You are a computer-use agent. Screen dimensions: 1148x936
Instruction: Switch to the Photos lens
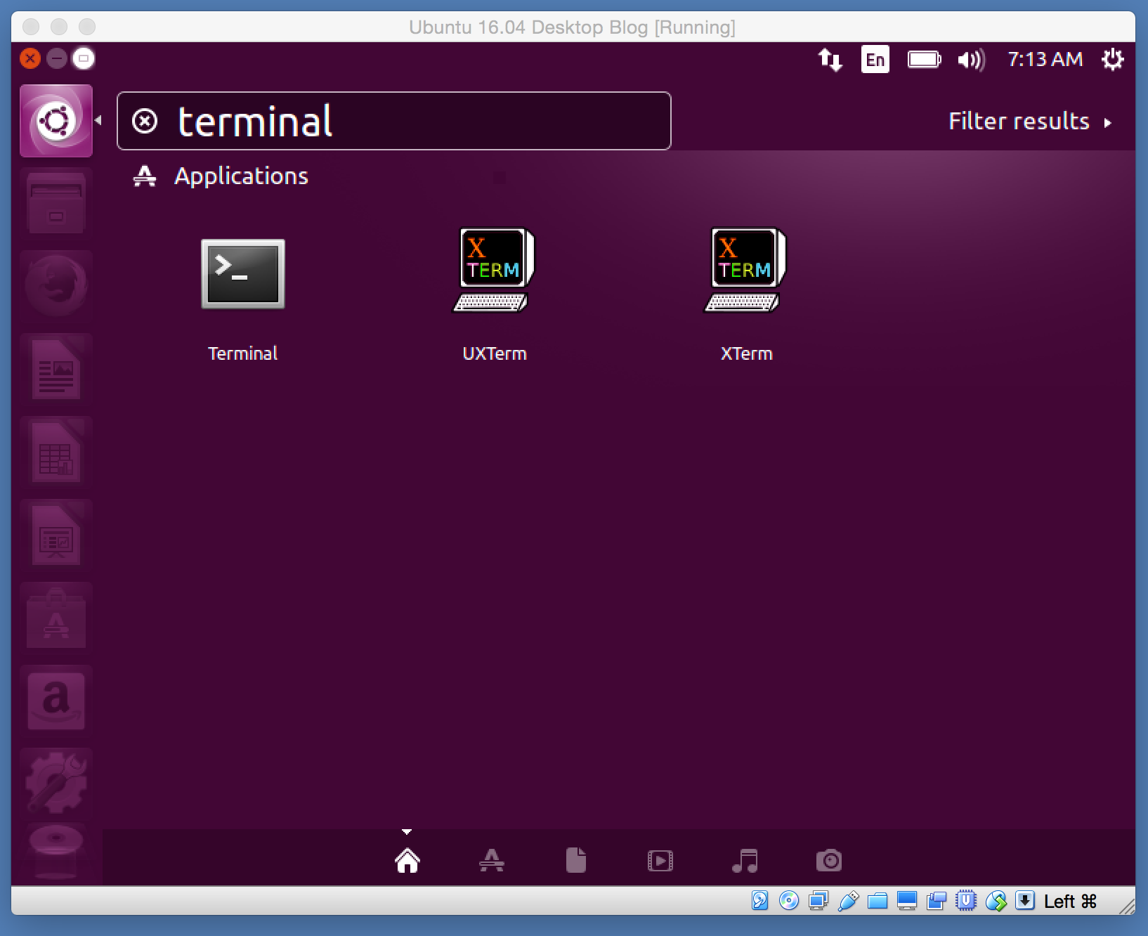click(x=829, y=860)
